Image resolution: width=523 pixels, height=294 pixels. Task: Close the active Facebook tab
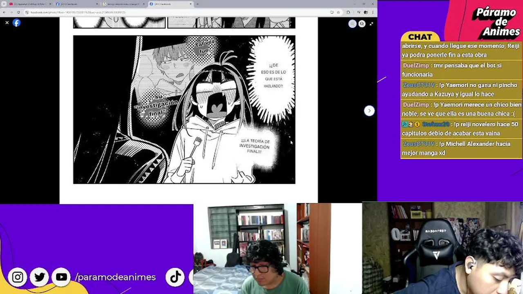point(190,4)
